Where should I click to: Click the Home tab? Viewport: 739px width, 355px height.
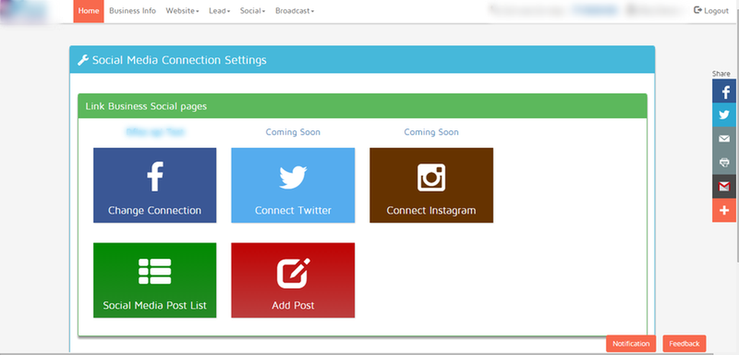pyautogui.click(x=89, y=11)
